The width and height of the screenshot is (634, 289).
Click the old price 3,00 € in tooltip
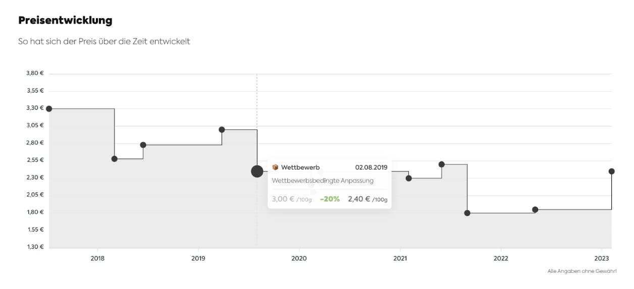pyautogui.click(x=283, y=199)
